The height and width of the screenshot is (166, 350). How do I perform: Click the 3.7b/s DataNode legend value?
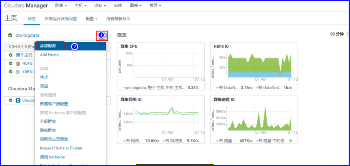click(x=247, y=88)
